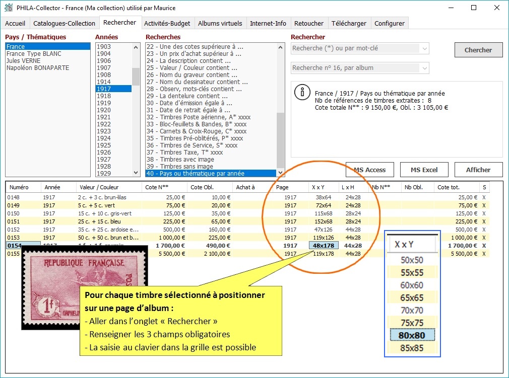Screen dimensions: 509x378
Task: Export results with MS Access button
Action: pos(370,170)
